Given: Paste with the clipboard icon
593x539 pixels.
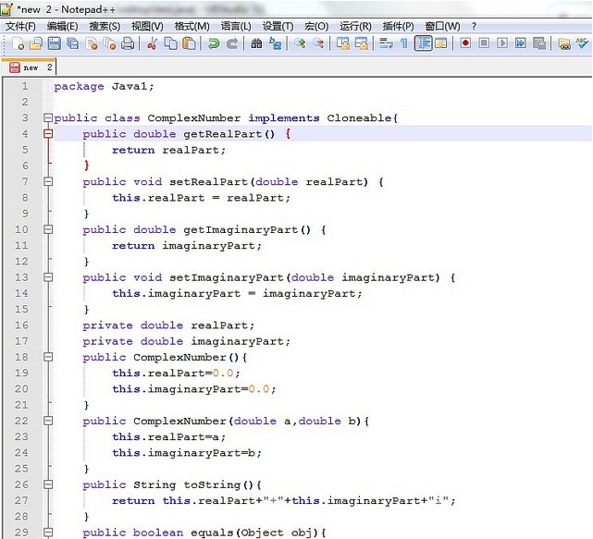Looking at the screenshot, I should click(x=189, y=43).
